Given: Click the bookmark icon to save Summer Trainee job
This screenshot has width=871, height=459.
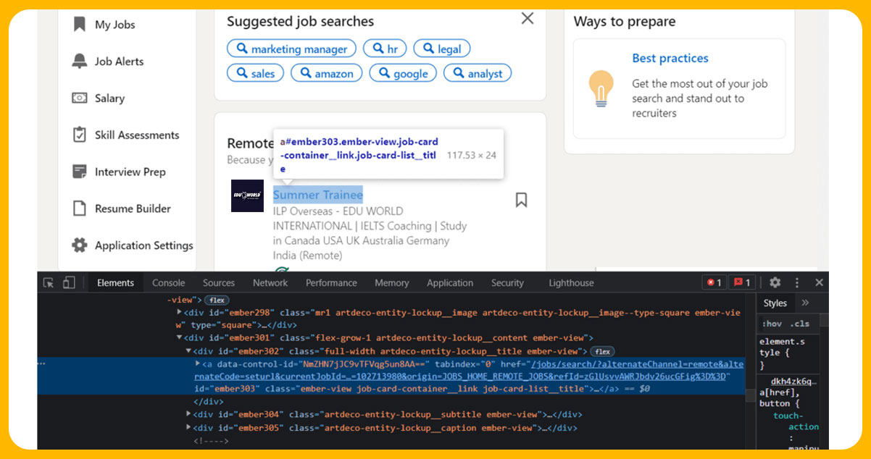Looking at the screenshot, I should pyautogui.click(x=521, y=200).
